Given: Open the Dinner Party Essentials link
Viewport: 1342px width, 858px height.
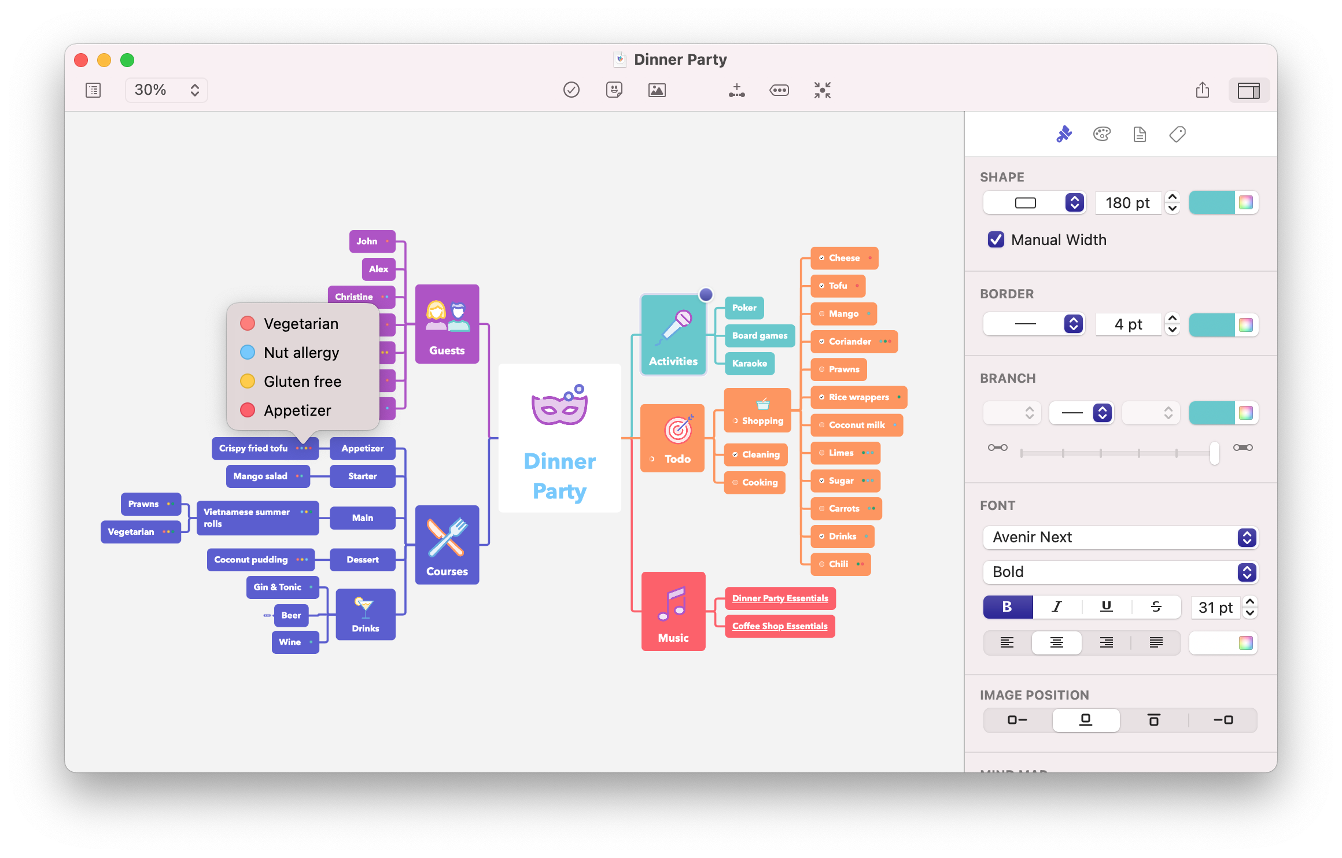Looking at the screenshot, I should click(x=780, y=598).
